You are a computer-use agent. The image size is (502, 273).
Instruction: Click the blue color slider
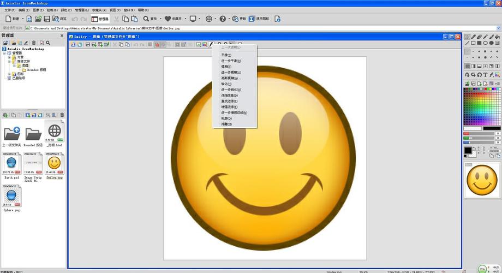point(479,143)
